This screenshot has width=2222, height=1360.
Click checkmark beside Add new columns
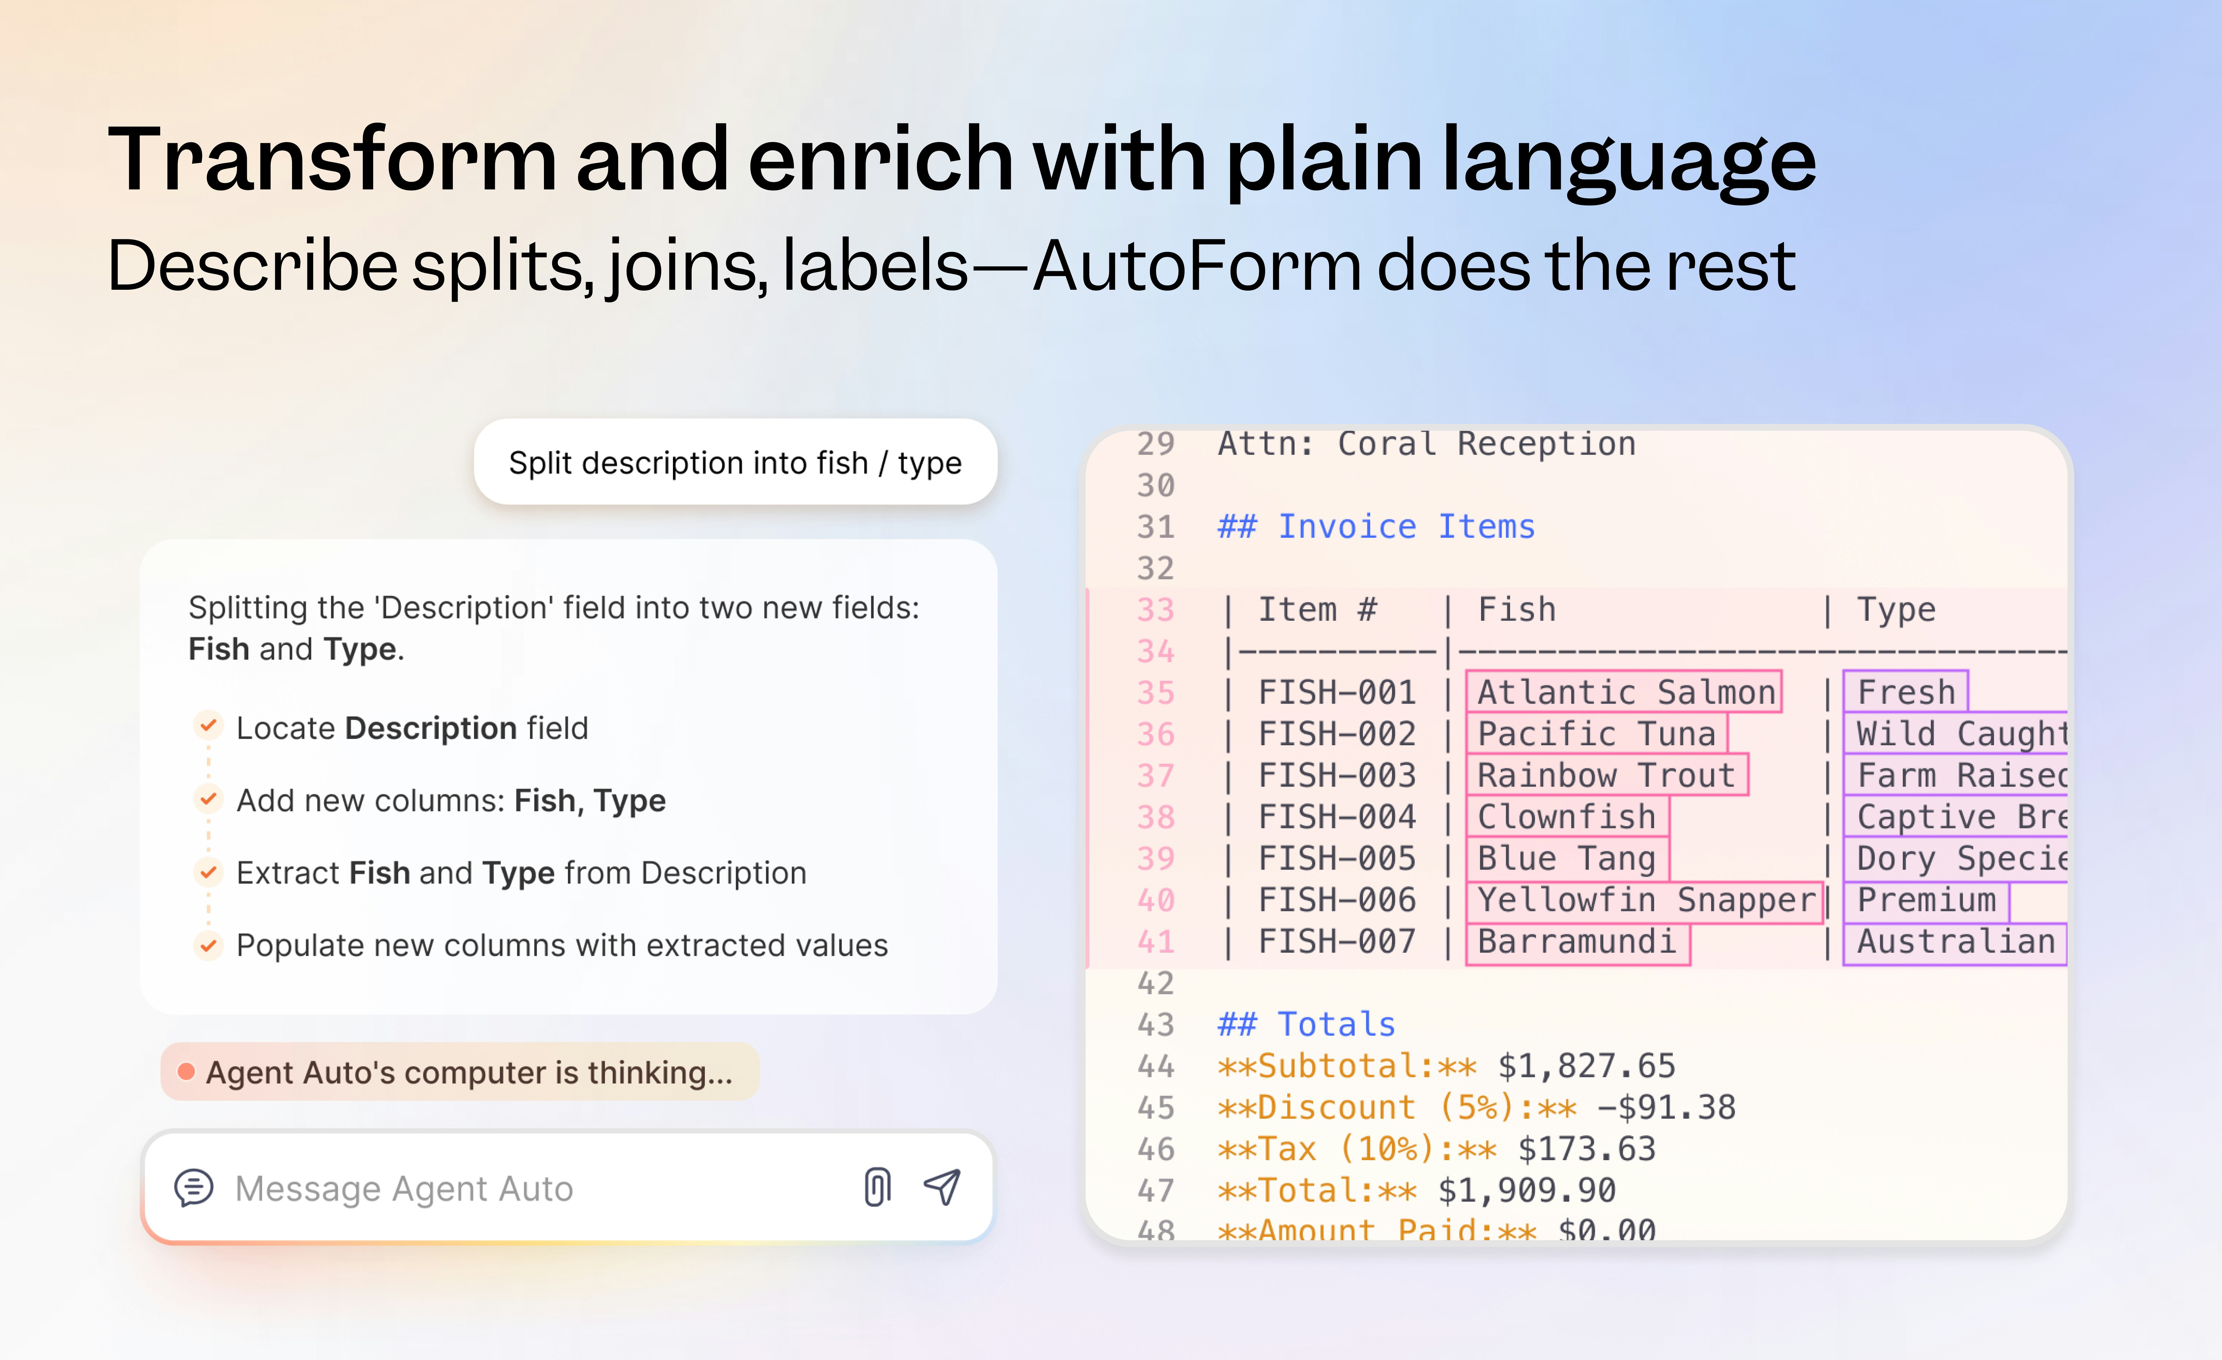[208, 798]
